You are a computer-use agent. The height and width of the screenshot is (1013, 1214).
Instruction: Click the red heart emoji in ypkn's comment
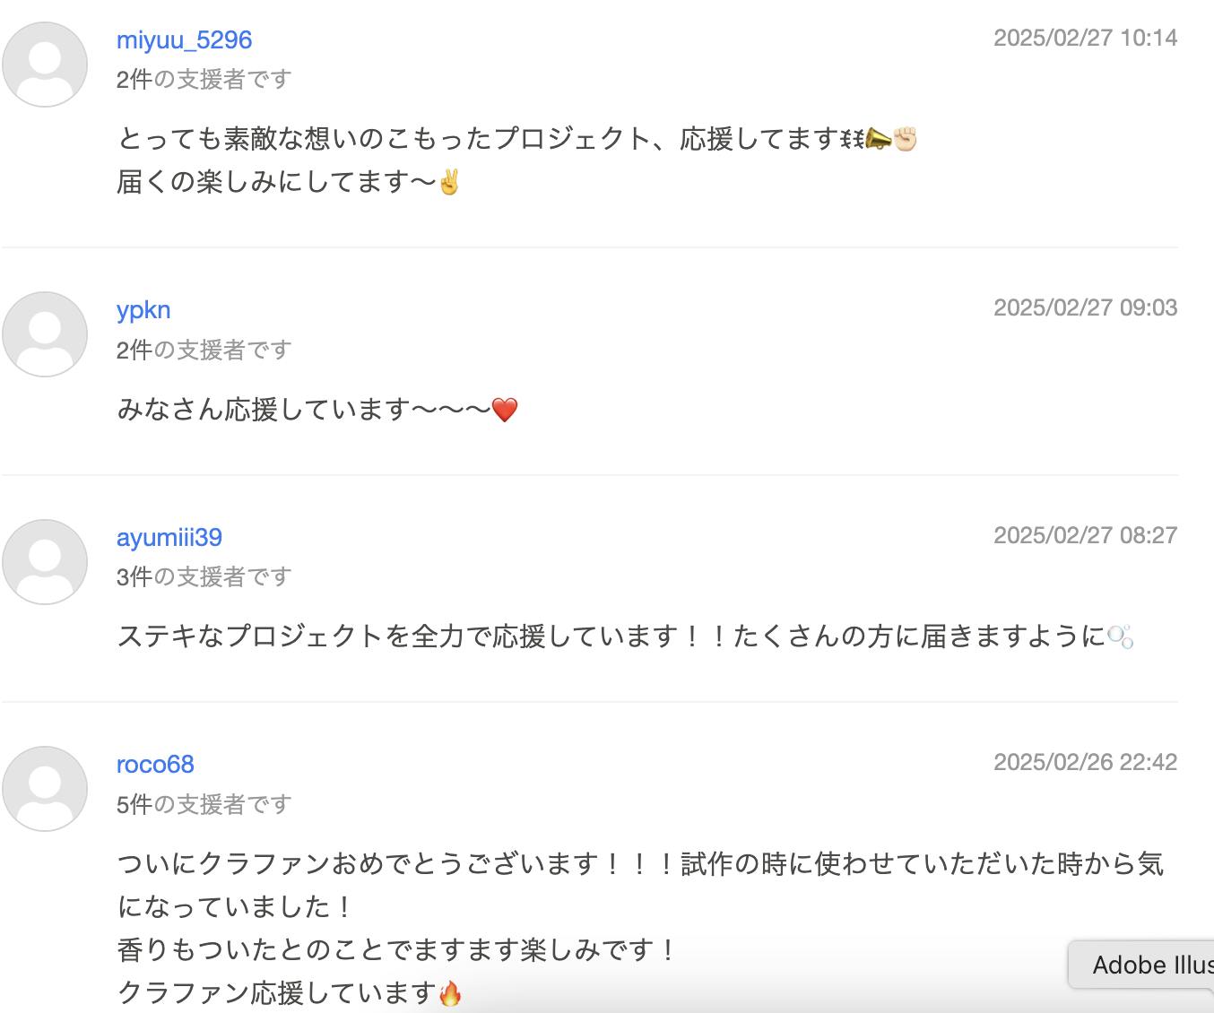click(505, 411)
